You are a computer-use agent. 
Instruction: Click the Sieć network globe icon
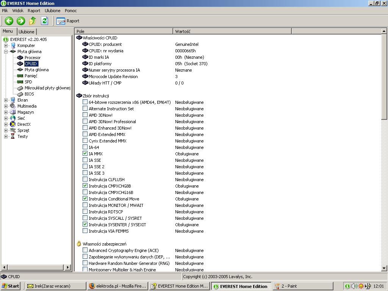[13, 118]
